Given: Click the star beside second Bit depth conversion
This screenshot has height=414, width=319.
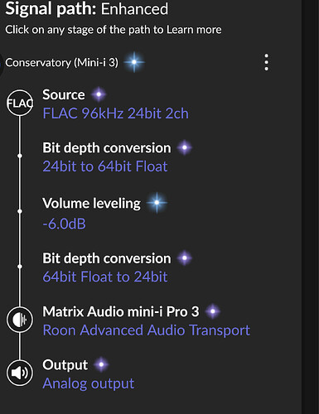Looking at the screenshot, I should [185, 258].
